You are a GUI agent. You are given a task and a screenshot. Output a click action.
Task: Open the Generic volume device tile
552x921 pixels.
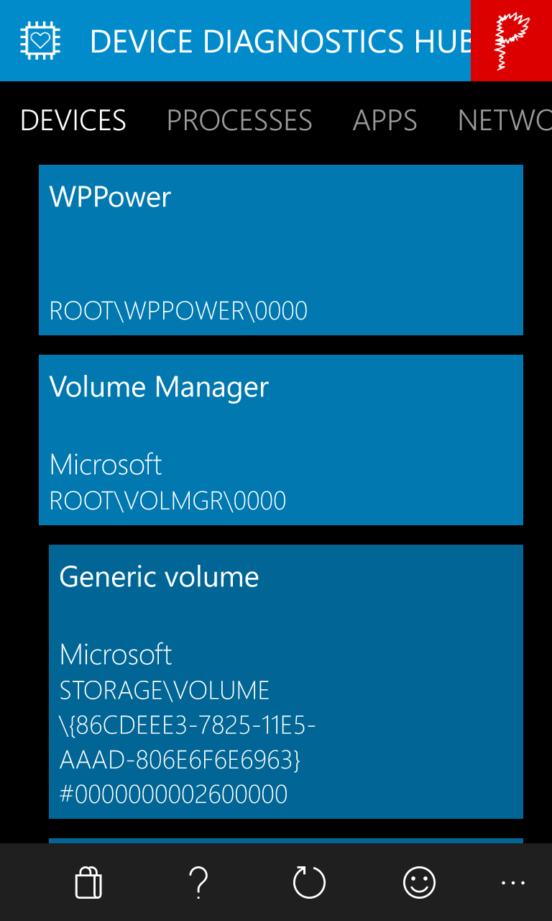(286, 681)
